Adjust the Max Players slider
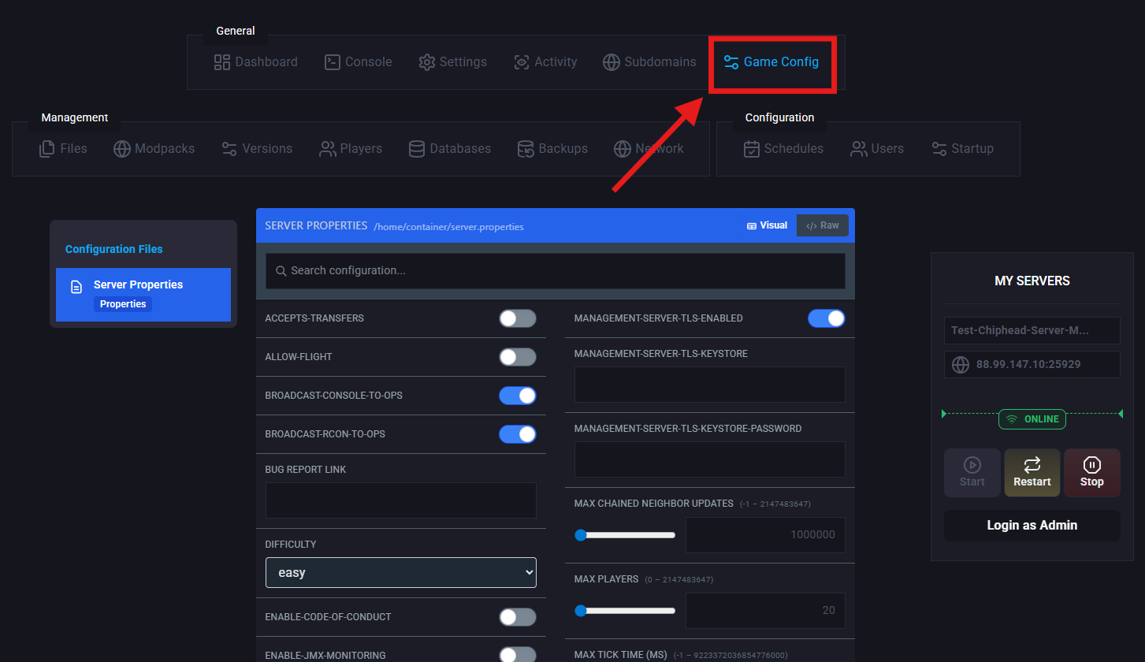 click(625, 611)
